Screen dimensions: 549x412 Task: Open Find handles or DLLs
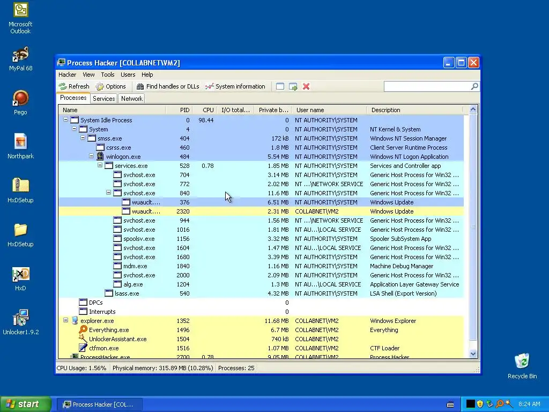point(168,86)
